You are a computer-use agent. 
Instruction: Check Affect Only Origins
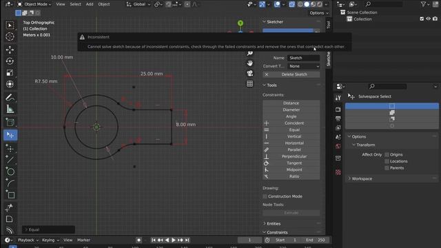[387, 154]
